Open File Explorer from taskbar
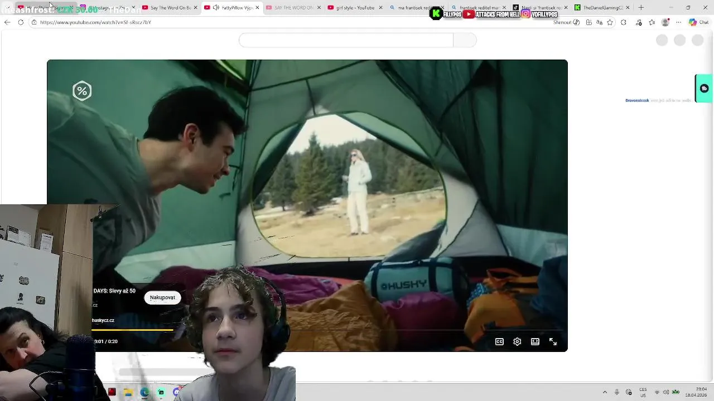Screen dimensions: 714x401 [x=128, y=392]
